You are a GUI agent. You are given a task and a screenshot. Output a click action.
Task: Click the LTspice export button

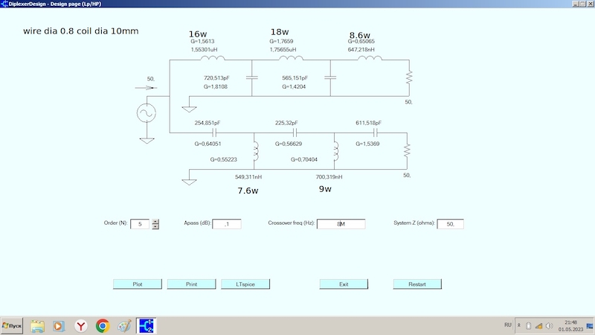point(245,284)
